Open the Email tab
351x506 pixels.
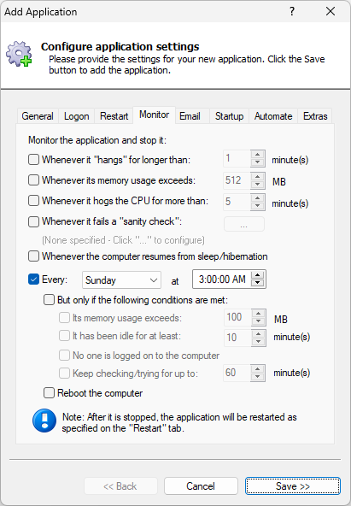190,116
